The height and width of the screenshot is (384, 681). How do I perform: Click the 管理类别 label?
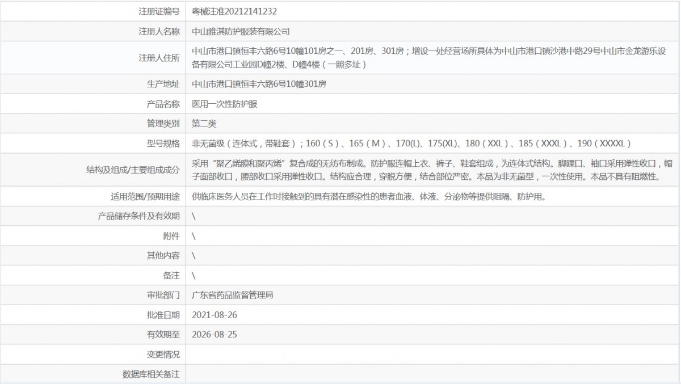pyautogui.click(x=163, y=123)
